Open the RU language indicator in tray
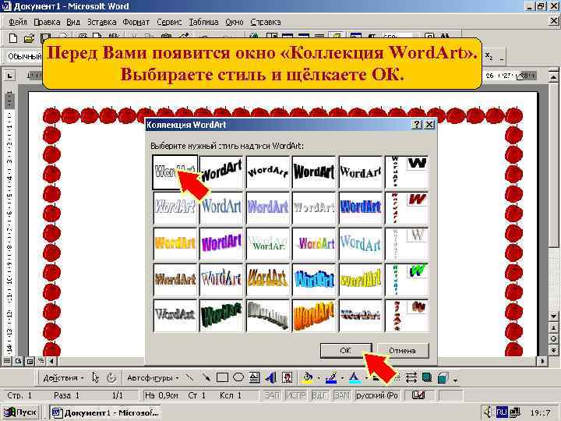Viewport: 561px width, 421px height. click(502, 412)
